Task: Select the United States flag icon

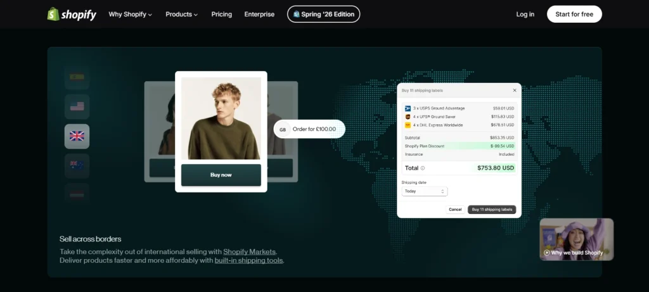Action: point(77,106)
